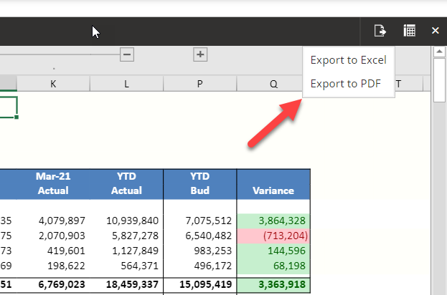Collapse the column group with minus button
The width and height of the screenshot is (447, 295).
pos(127,54)
